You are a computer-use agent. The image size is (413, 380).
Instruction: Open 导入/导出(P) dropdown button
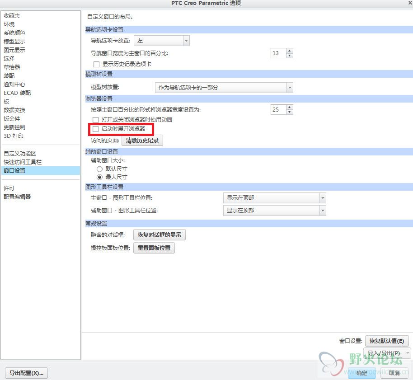tap(387, 353)
